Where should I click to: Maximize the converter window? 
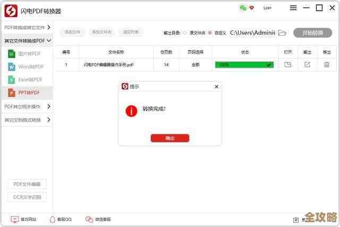click(319, 8)
